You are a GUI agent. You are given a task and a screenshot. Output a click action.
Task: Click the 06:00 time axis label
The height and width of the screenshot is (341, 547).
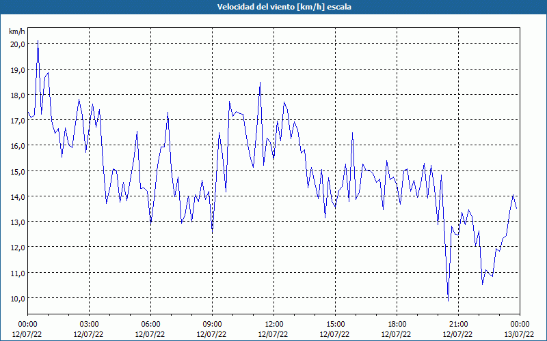(150, 325)
